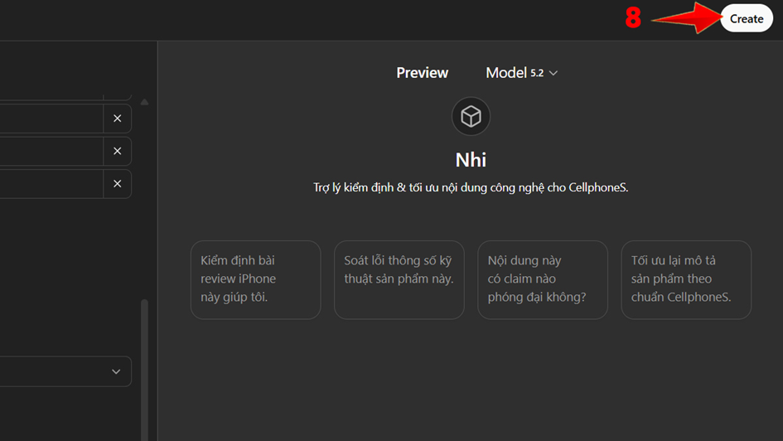Click the left panel's vertical scrollbar thumb
The width and height of the screenshot is (783, 441).
tap(144, 365)
